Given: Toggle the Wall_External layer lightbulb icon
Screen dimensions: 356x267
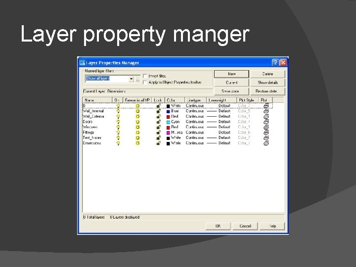Looking at the screenshot, I should (118, 117).
